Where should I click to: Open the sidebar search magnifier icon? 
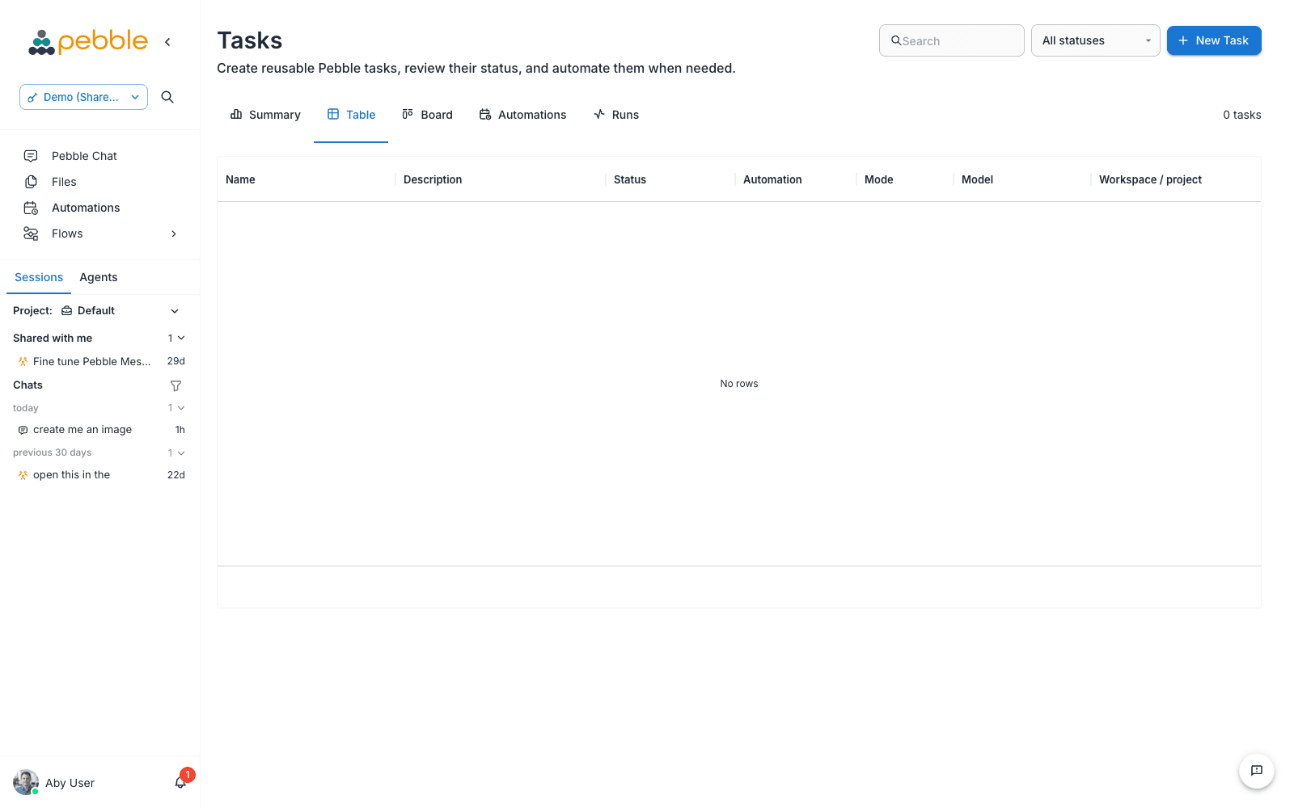(167, 97)
